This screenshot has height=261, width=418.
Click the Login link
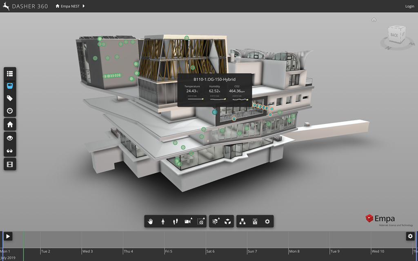[x=409, y=6]
